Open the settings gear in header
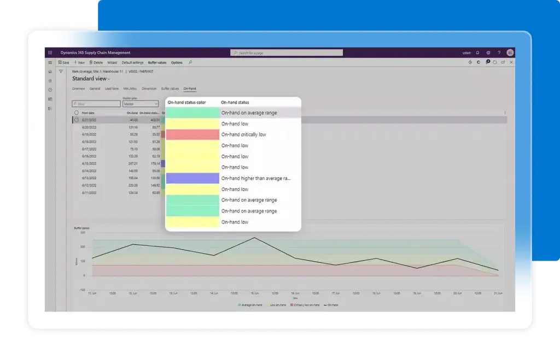This screenshot has width=560, height=359. pyautogui.click(x=488, y=52)
